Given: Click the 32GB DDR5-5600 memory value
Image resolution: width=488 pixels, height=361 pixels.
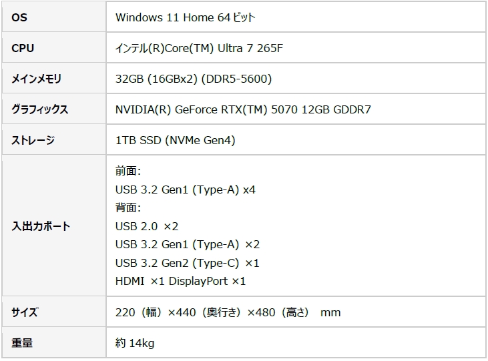Looking at the screenshot, I should [193, 79].
